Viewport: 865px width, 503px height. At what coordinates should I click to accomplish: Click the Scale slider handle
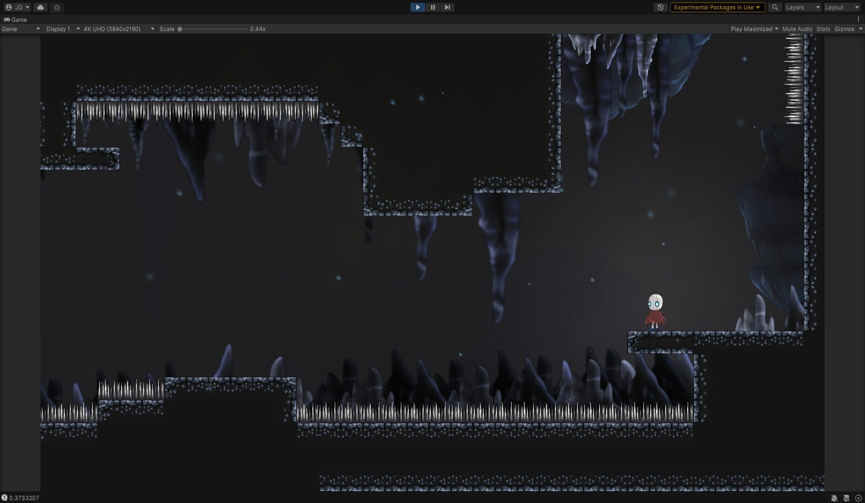(180, 29)
